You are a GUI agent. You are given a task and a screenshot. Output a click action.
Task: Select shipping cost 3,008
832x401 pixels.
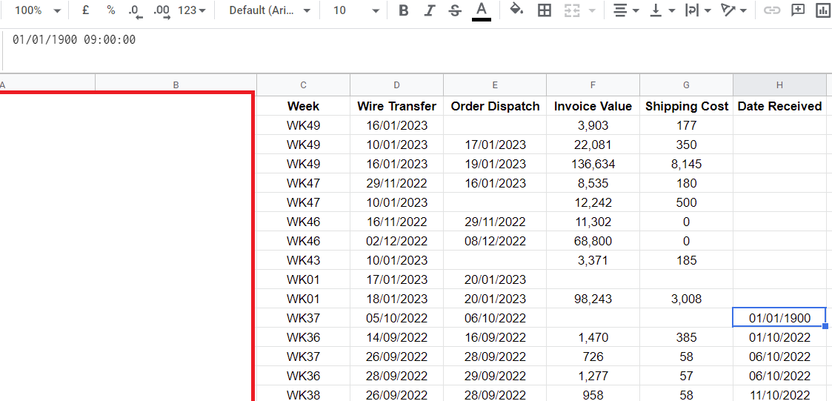[x=687, y=299]
